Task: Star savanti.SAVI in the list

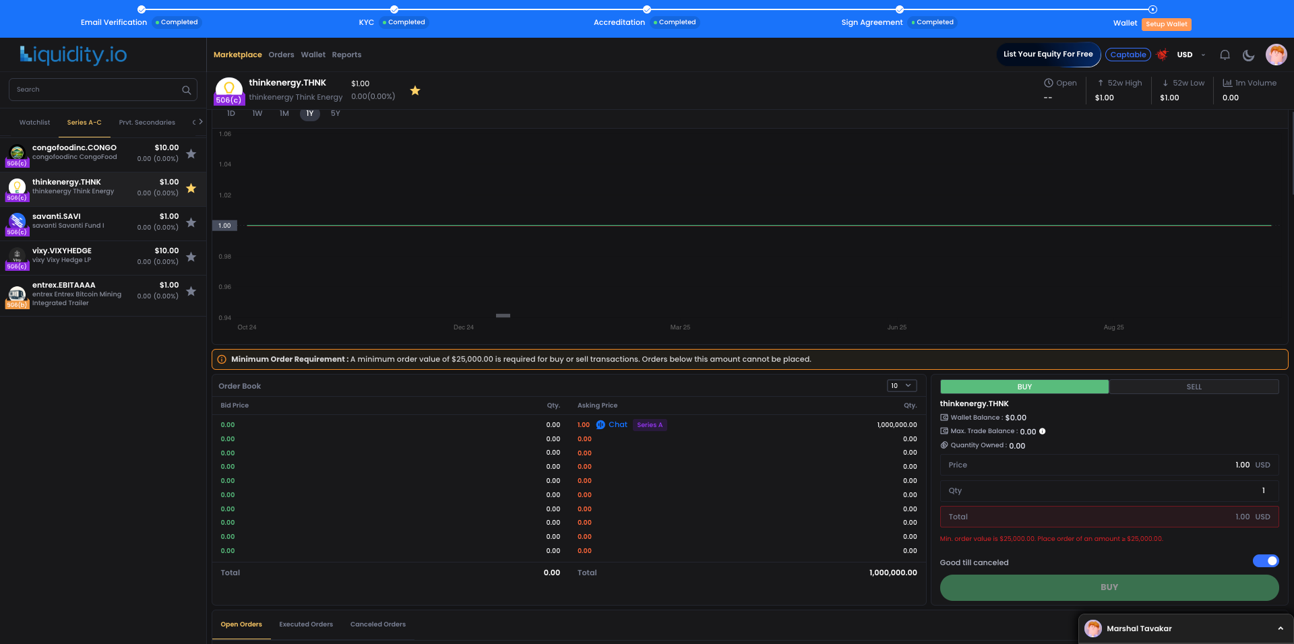Action: pyautogui.click(x=191, y=222)
